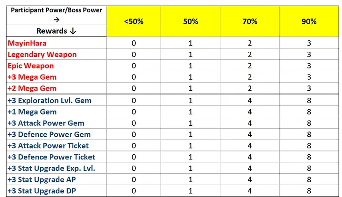342x197 pixels.
Task: Click the MayinHara reward label
Action: pyautogui.click(x=27, y=43)
